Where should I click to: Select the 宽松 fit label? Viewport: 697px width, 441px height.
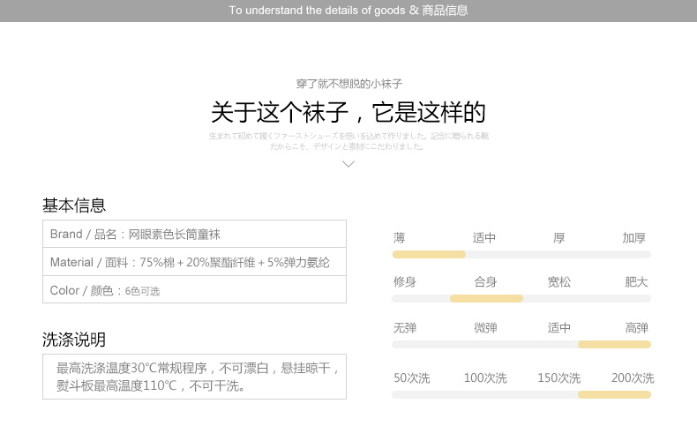559,282
